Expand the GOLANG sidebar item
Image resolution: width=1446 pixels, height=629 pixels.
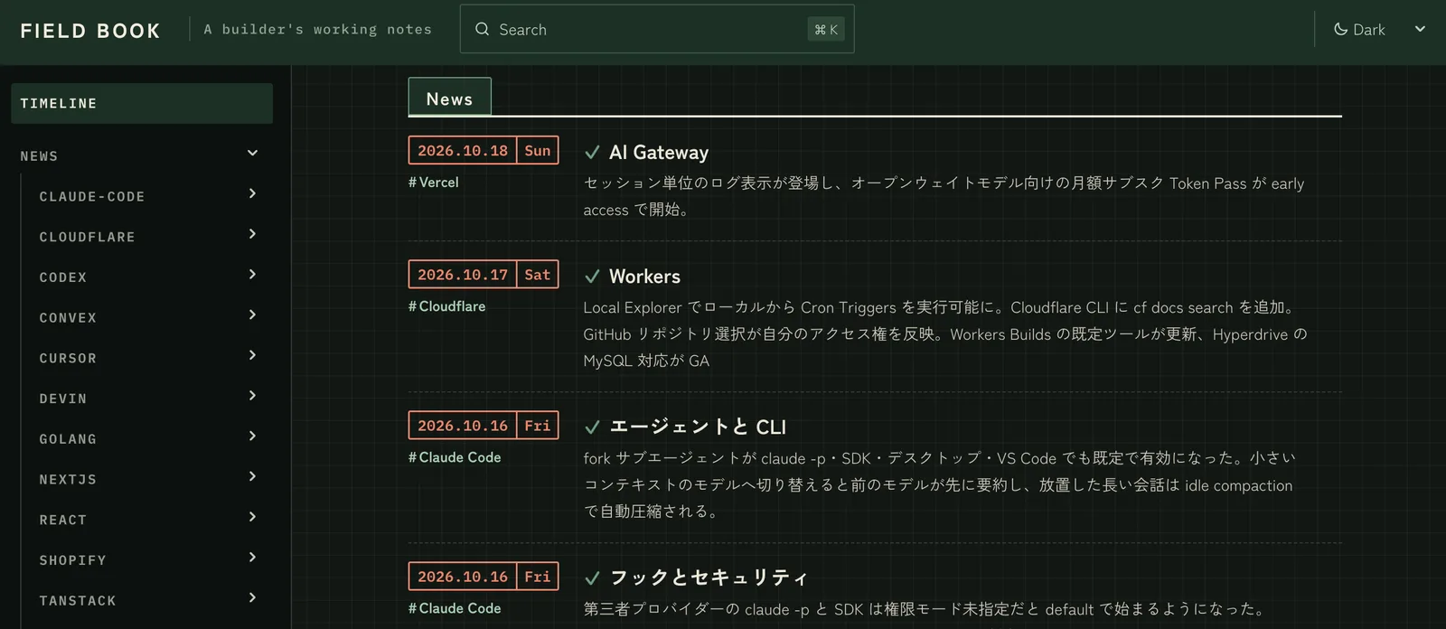pos(252,436)
